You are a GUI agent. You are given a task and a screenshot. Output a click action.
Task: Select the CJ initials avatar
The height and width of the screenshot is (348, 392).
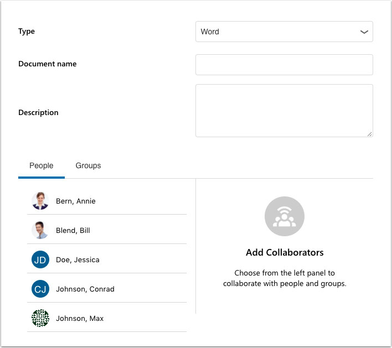(40, 289)
